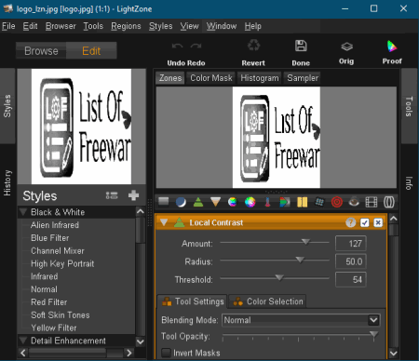Add a Gaussian Blur tool (orange triangle)
Screen dimensions: 419x361
(x=215, y=202)
